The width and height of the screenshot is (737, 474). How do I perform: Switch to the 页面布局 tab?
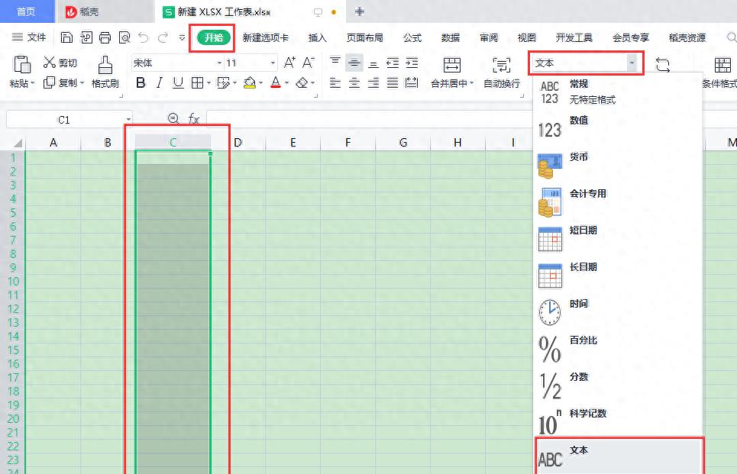[365, 37]
